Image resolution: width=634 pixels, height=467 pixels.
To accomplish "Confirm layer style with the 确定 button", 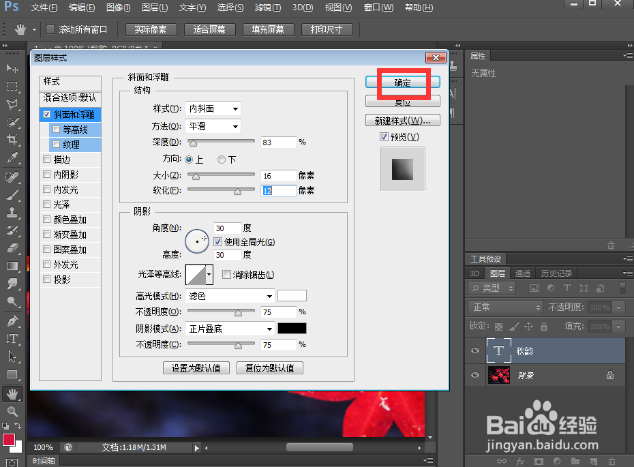I will pos(403,80).
